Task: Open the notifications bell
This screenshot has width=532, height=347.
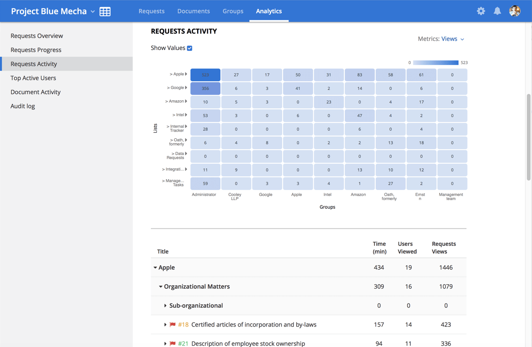Action: click(497, 11)
